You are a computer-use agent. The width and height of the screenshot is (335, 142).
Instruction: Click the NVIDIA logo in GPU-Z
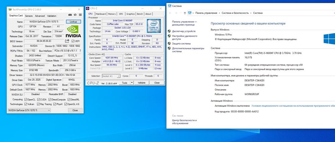tap(73, 31)
